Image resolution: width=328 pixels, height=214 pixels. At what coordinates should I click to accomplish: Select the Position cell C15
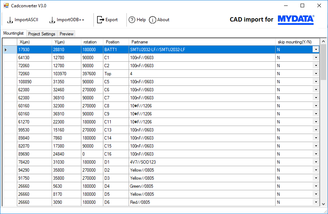116,146
